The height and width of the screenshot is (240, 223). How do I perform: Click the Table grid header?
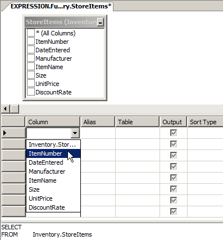click(137, 122)
